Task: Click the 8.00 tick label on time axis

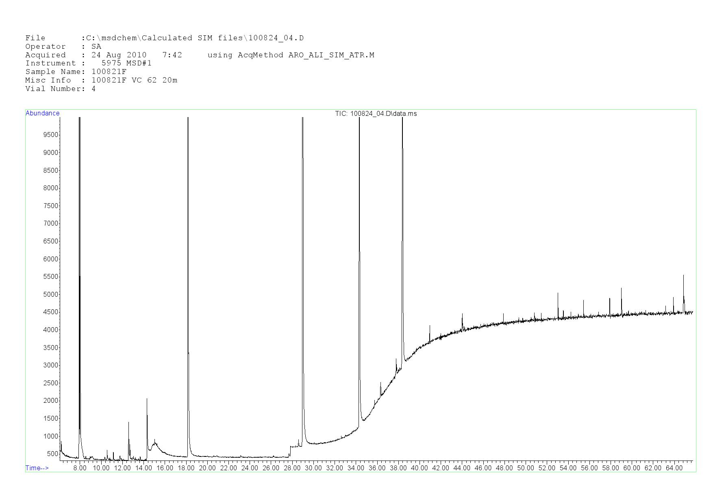Action: (80, 468)
